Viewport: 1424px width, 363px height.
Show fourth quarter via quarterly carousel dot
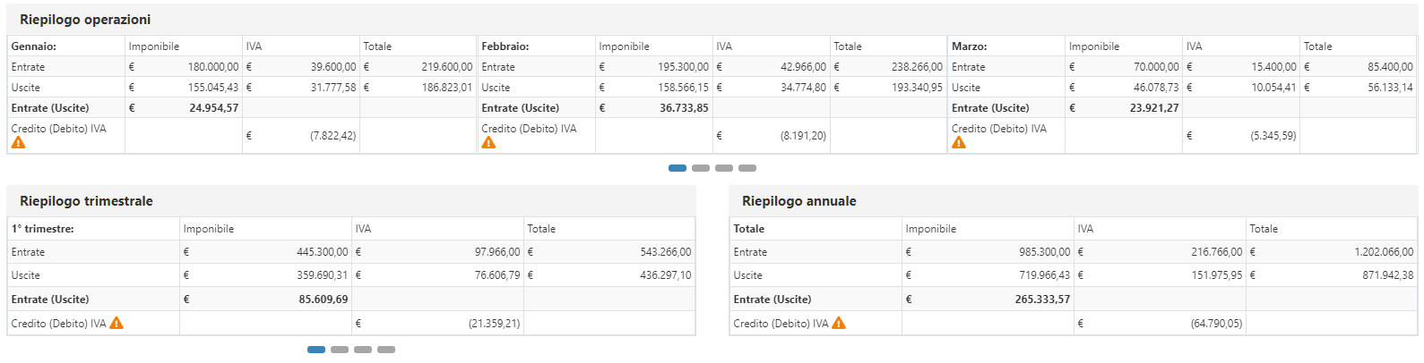[x=386, y=350]
